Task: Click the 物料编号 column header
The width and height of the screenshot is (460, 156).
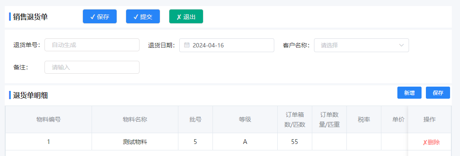Action: tap(48, 119)
